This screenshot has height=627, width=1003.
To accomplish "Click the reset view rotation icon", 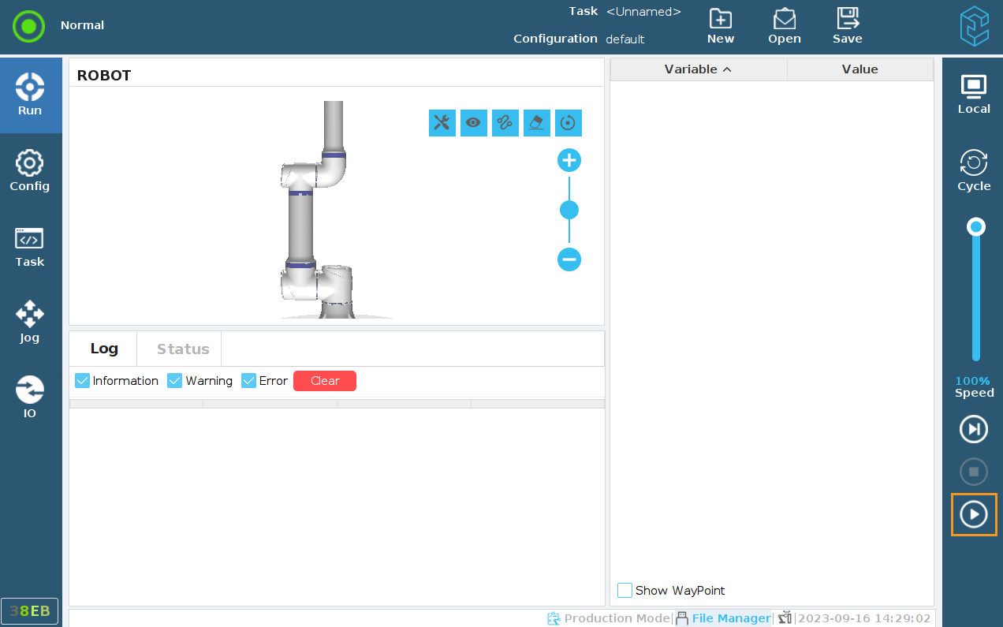I will click(x=569, y=122).
